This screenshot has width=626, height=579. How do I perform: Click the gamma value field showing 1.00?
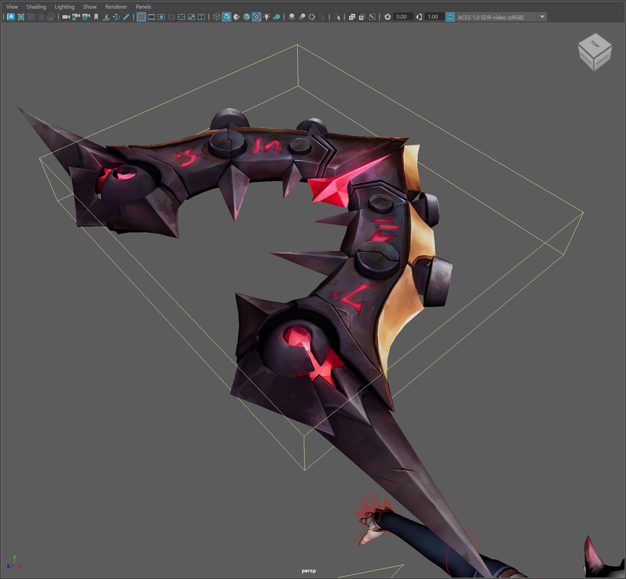434,17
